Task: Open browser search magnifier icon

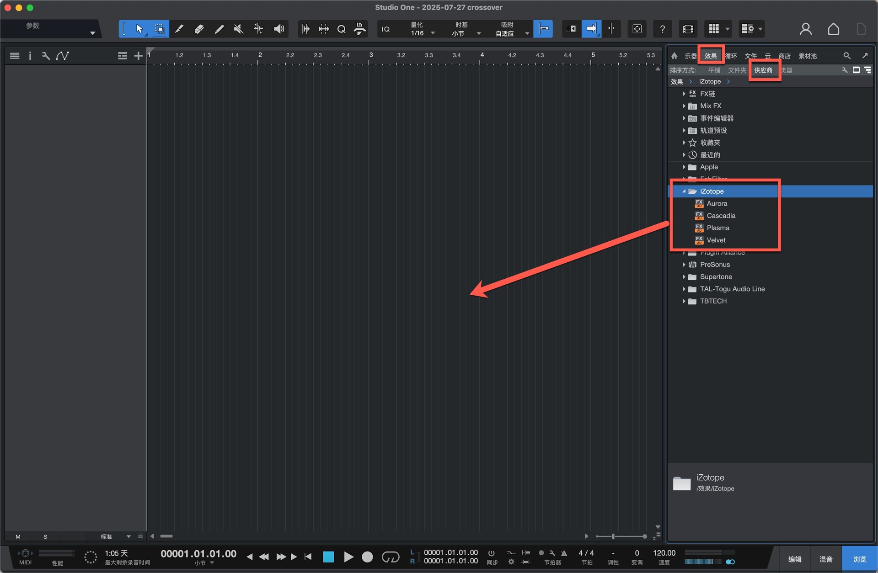Action: coord(847,56)
